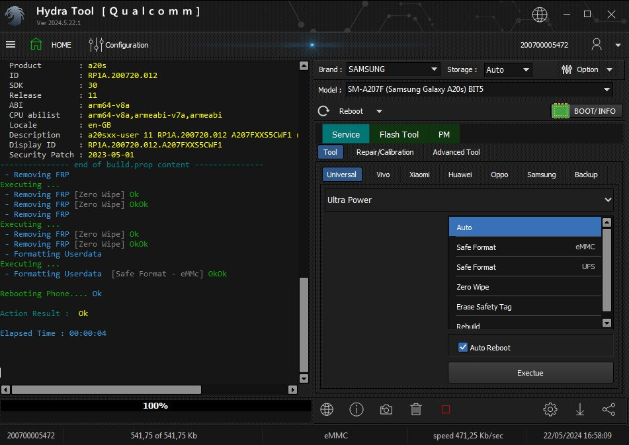Open the Storage Auto dropdown

(508, 69)
